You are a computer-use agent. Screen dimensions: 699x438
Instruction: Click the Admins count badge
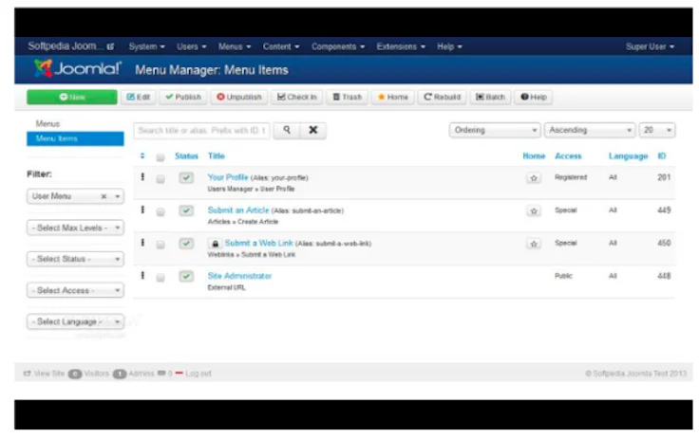pos(120,374)
